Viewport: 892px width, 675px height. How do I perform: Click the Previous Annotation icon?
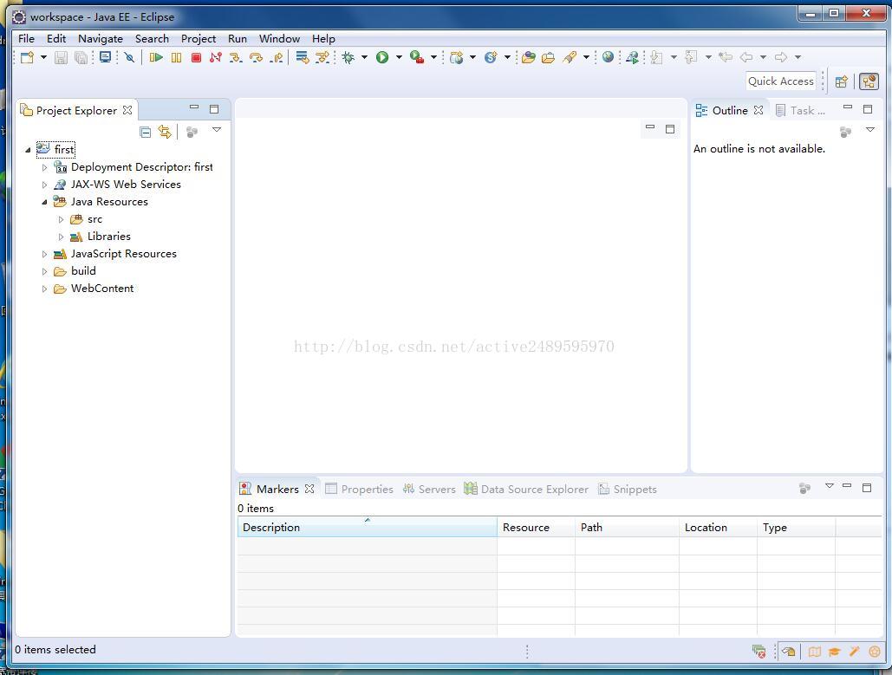tap(691, 57)
